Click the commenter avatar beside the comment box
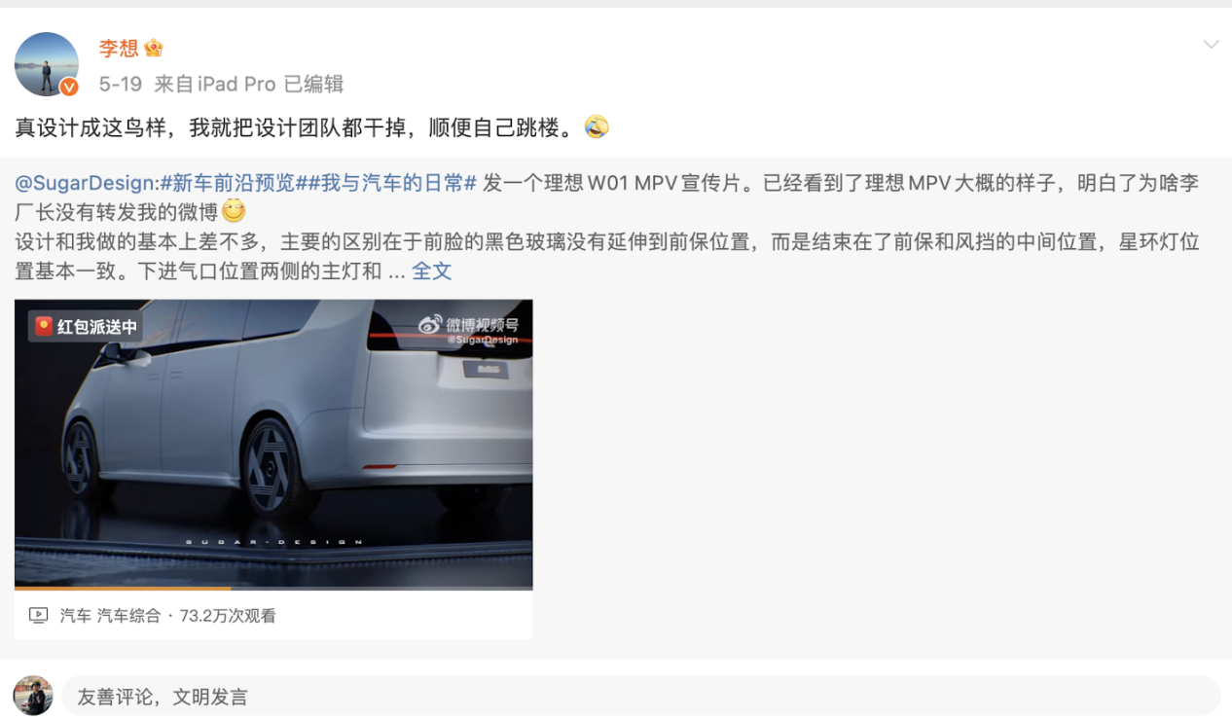 tap(33, 696)
